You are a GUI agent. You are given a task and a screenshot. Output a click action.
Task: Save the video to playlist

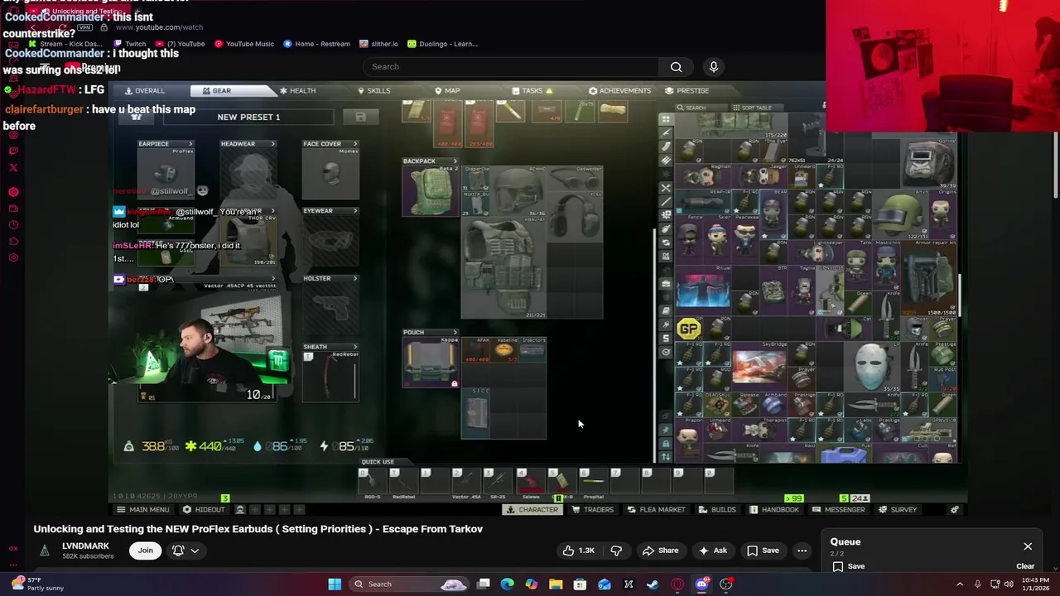[x=763, y=550]
